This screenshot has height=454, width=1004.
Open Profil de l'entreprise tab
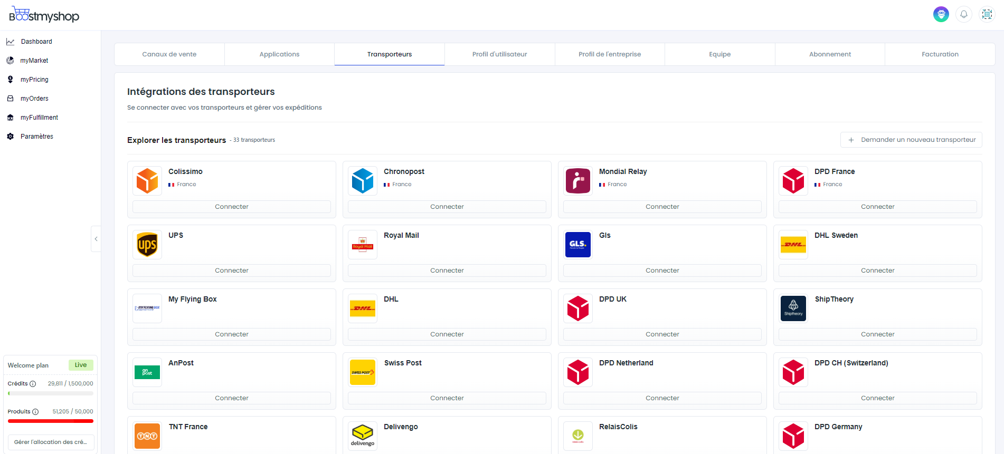point(610,54)
